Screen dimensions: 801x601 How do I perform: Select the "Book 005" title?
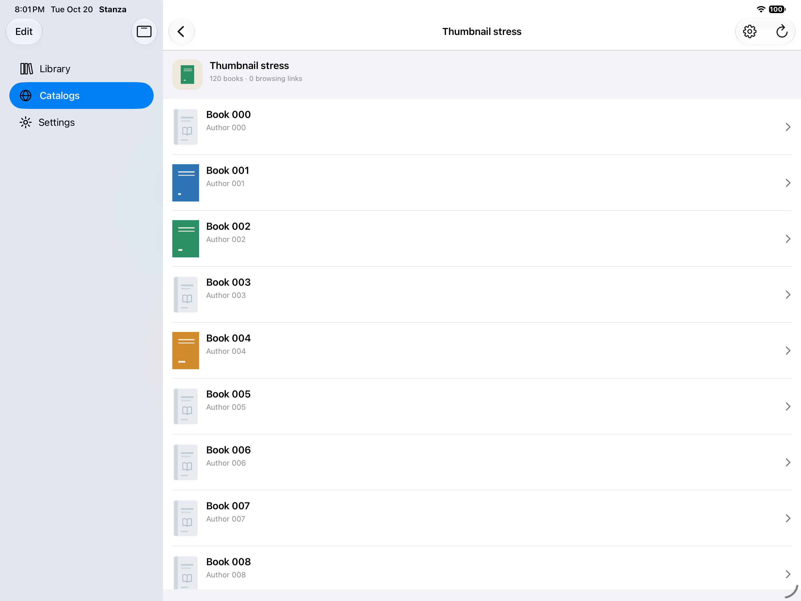[x=228, y=394]
